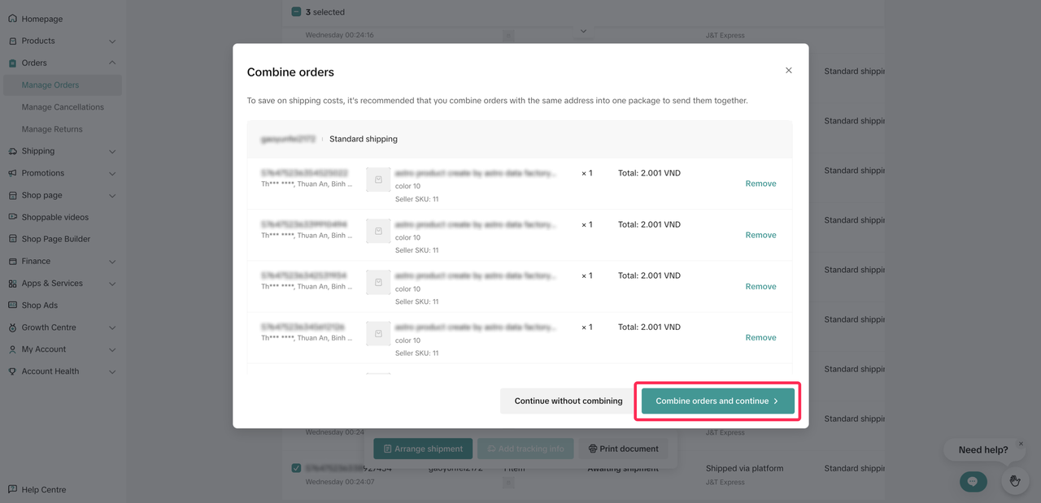Click the Shoppable videos icon
Viewport: 1041px width, 503px height.
click(12, 217)
